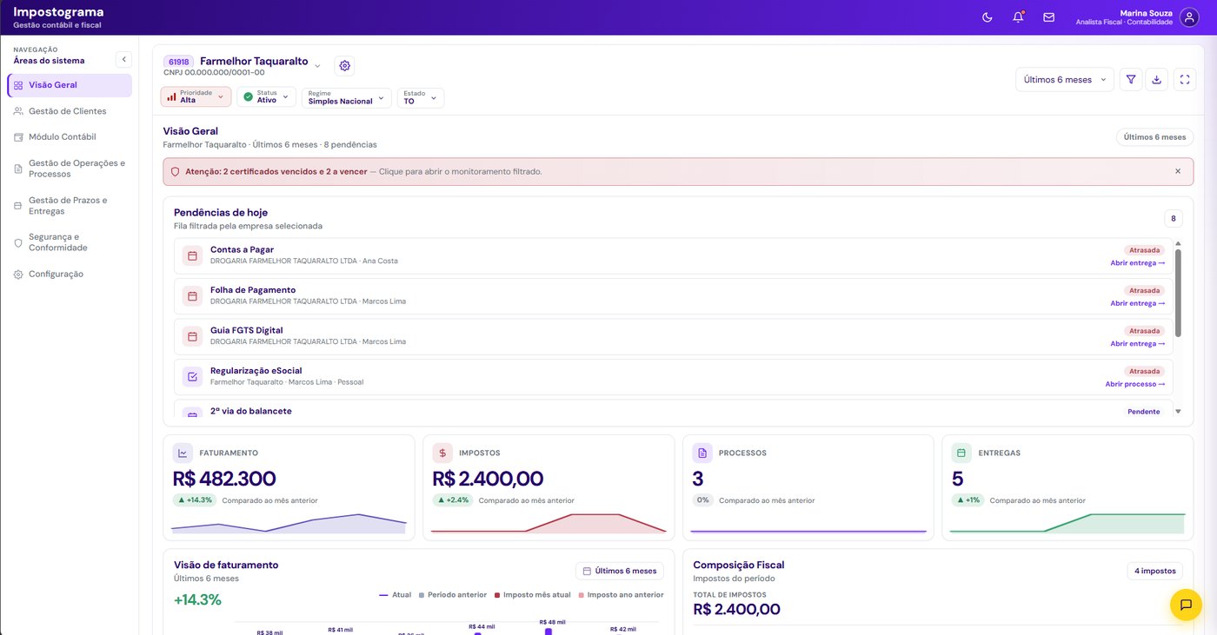Collapse the navigation sidebar
Viewport: 1217px width, 635px height.
pos(123,59)
